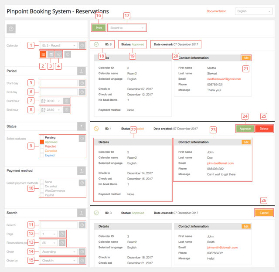The image size is (279, 272).
Task: Open the End hour 23:59 dropdown
Action: point(51,110)
